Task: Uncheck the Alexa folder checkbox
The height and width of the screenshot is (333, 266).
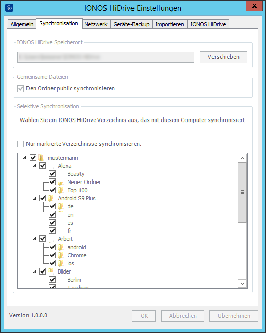Action: [x=43, y=166]
